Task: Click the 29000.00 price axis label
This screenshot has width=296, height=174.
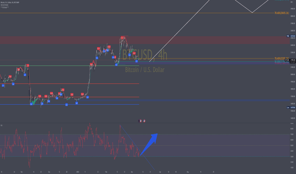Action: [x=293, y=9]
